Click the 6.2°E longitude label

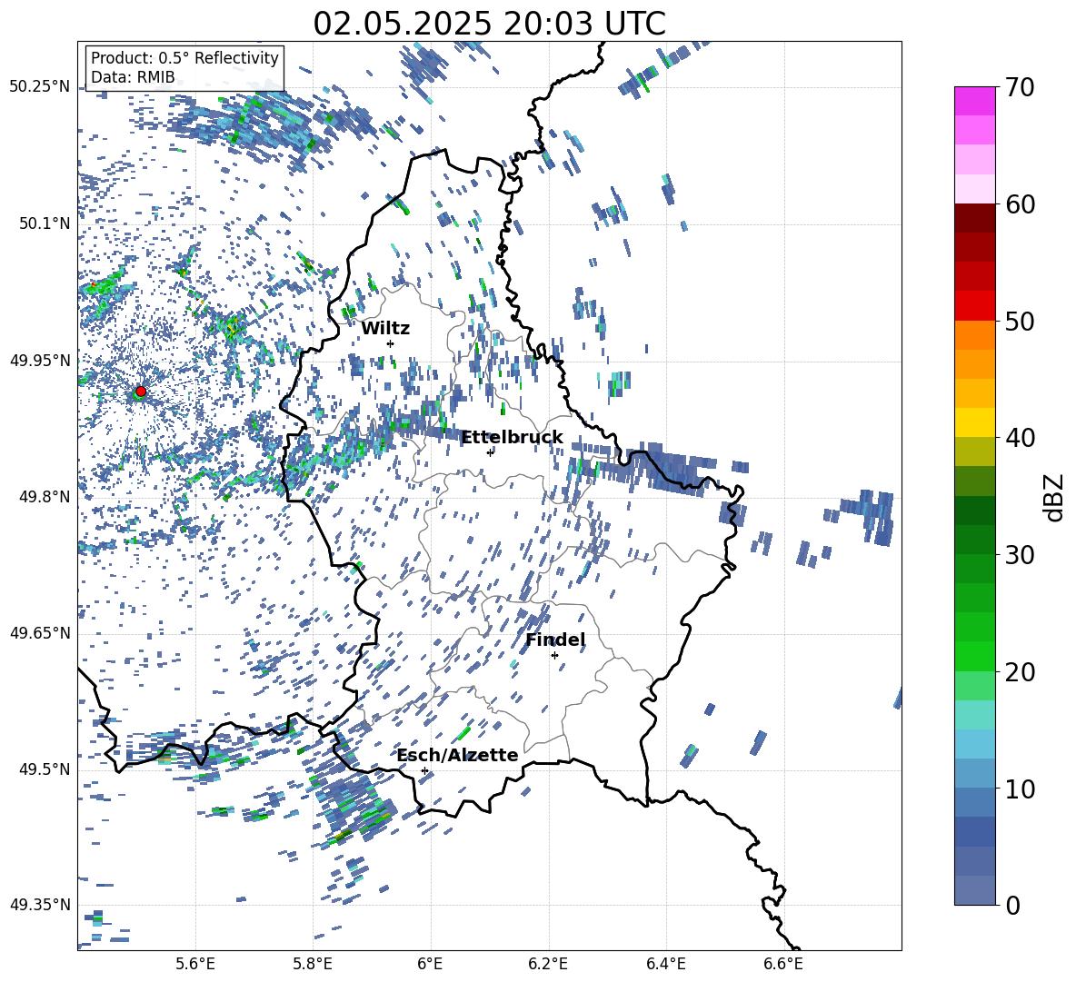coord(548,964)
